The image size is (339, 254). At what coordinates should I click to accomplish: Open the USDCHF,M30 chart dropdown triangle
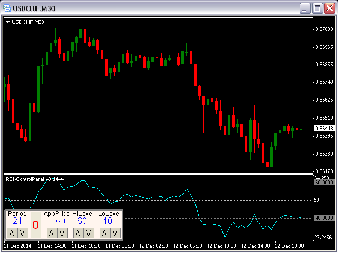point(7,22)
